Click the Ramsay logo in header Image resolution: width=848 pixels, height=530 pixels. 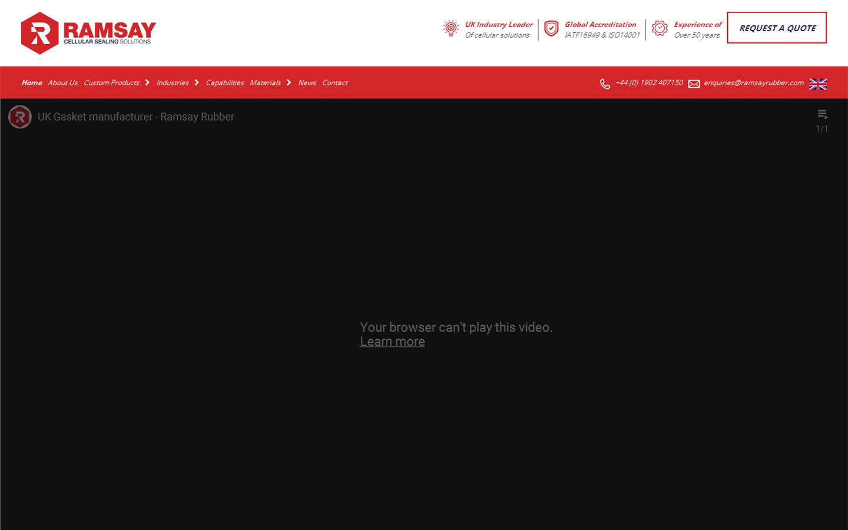(x=88, y=33)
